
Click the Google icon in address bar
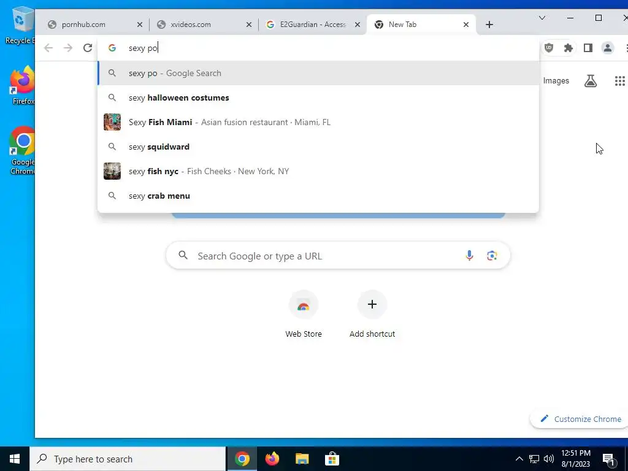pos(112,48)
